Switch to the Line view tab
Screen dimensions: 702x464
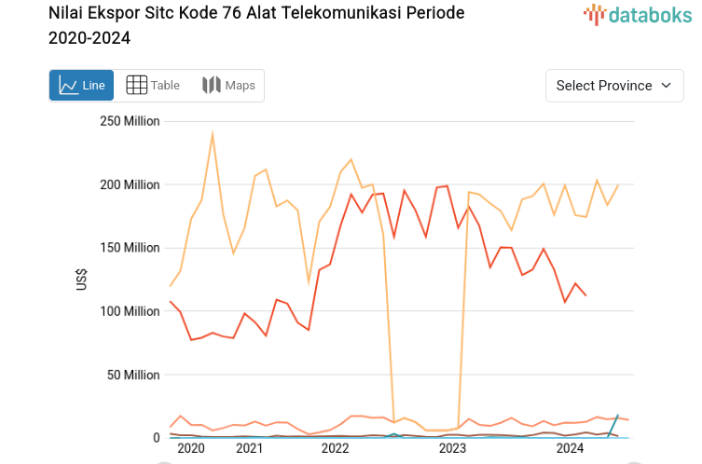[x=82, y=86]
